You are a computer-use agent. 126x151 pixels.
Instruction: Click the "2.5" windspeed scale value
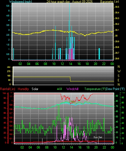(x=8, y=35)
